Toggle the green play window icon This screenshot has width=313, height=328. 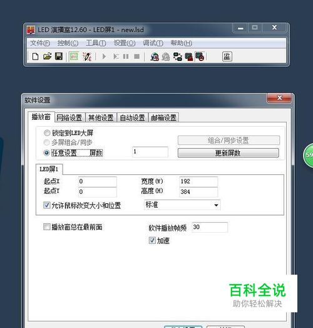74,56
